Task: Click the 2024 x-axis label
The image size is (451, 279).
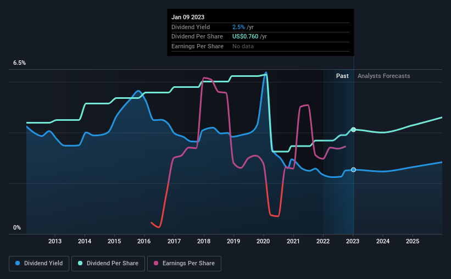Action: (x=383, y=241)
